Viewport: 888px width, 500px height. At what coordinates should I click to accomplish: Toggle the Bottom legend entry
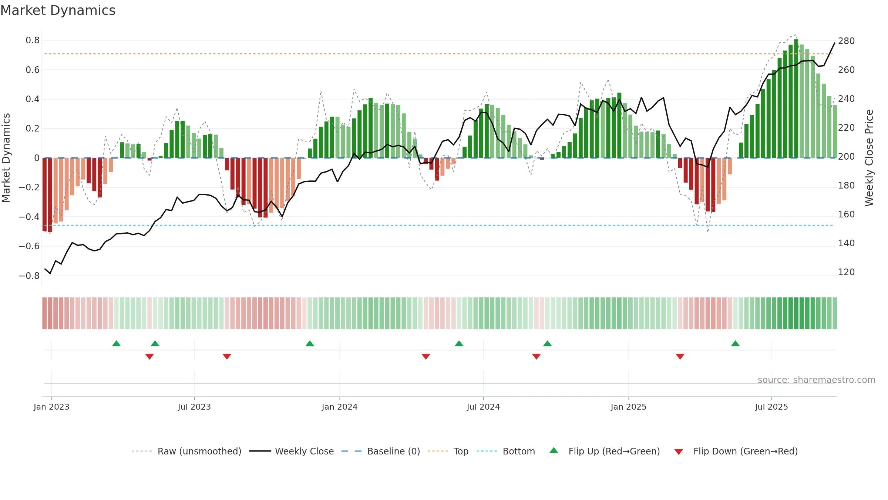coord(519,451)
